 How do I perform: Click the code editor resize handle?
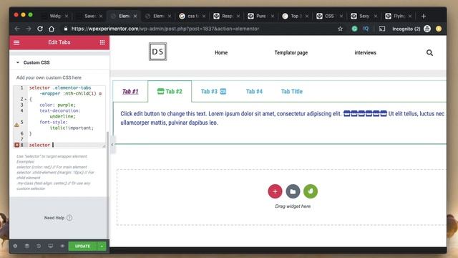point(104,146)
